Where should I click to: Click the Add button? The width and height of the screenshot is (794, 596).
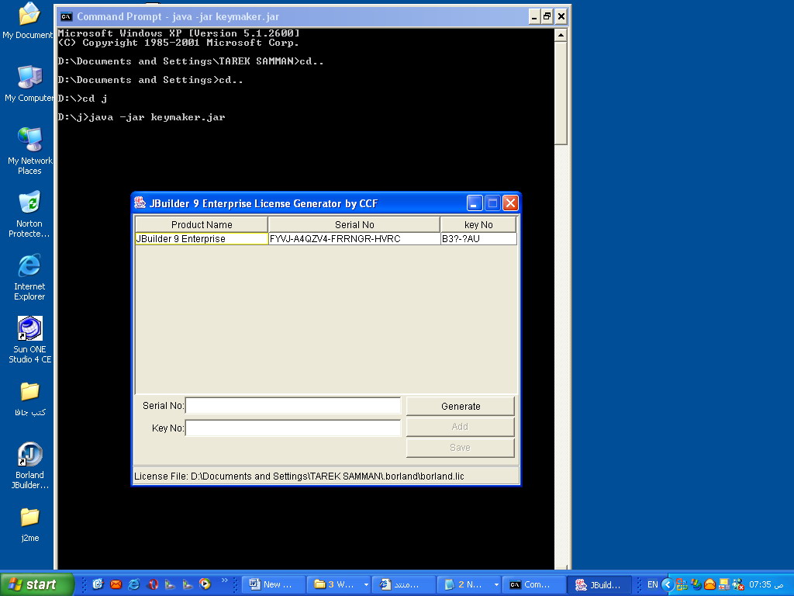tap(461, 427)
